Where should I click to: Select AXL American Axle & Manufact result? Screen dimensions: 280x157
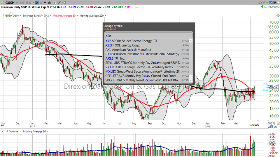147,50
